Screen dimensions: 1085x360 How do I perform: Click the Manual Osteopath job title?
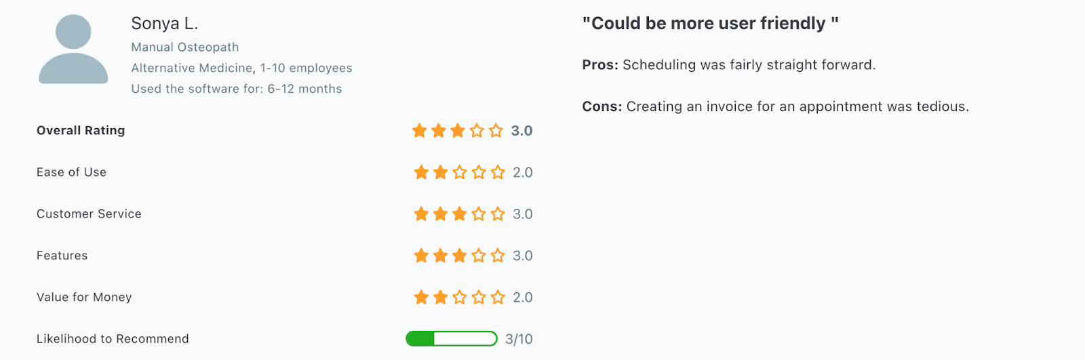(185, 47)
